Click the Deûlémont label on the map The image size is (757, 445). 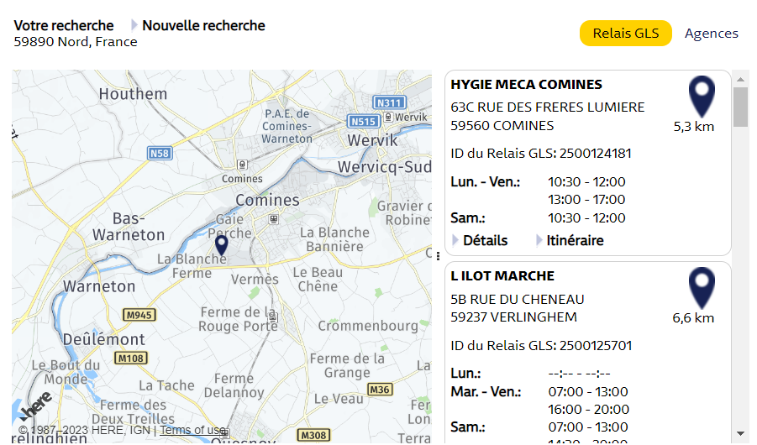coord(104,339)
